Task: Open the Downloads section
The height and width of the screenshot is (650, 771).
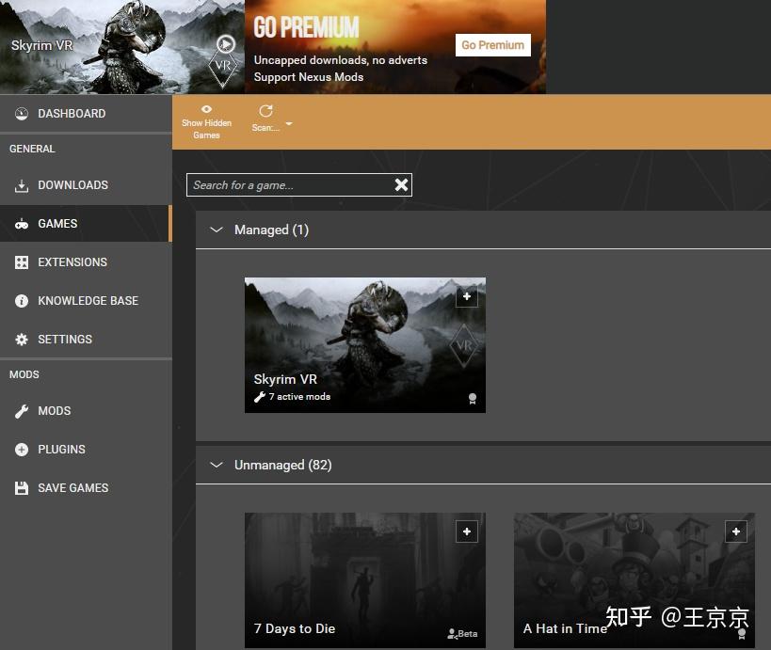Action: tap(86, 185)
